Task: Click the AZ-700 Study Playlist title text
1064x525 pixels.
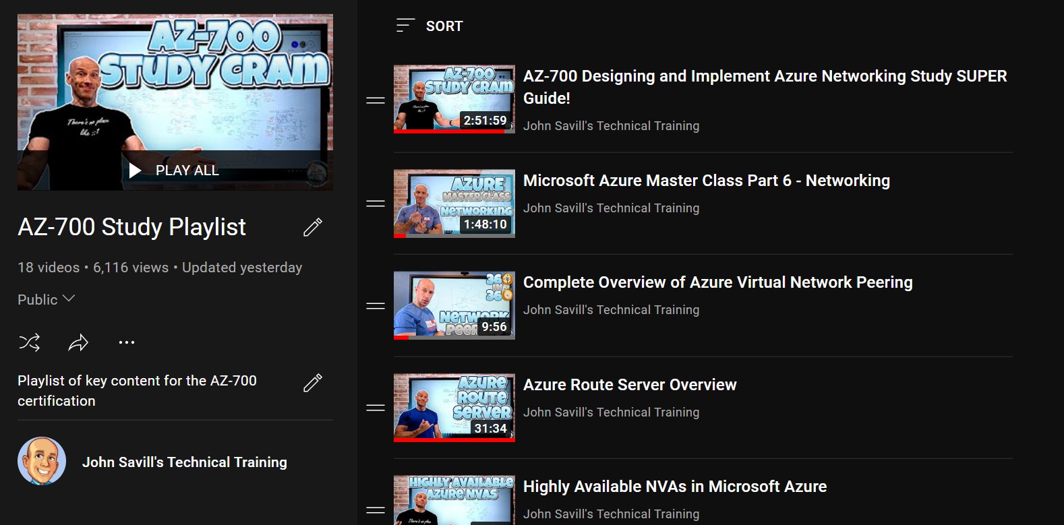Action: click(x=132, y=227)
